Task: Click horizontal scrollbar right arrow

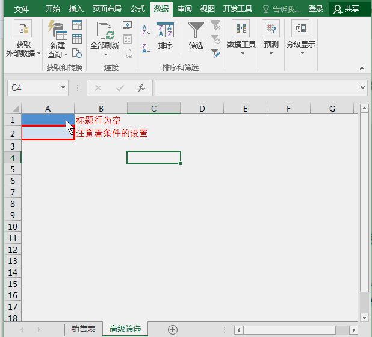Action: [x=354, y=330]
